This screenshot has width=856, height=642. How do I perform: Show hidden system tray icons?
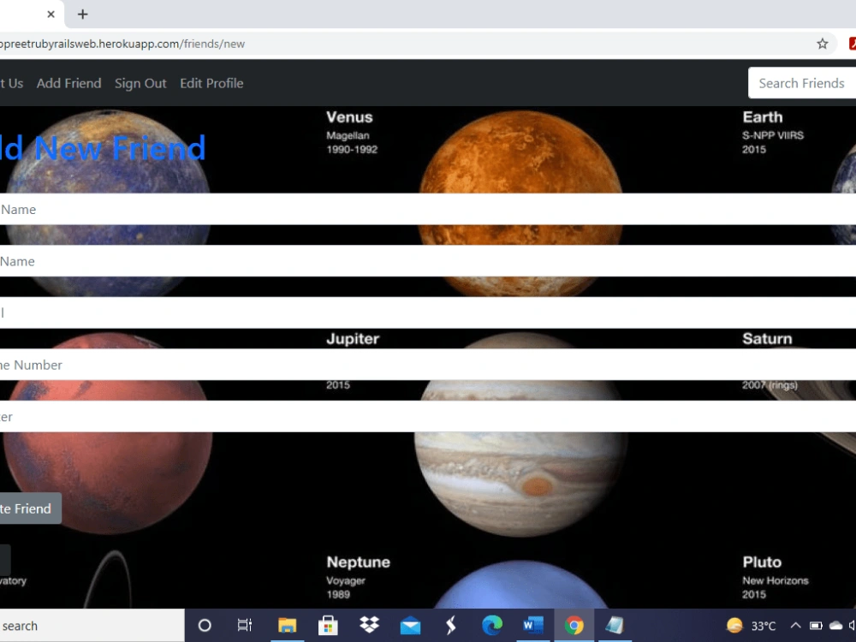796,626
